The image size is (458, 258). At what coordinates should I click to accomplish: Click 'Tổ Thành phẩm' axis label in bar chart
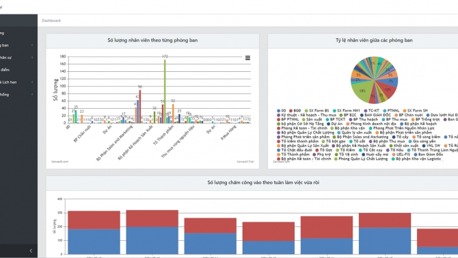click(163, 136)
